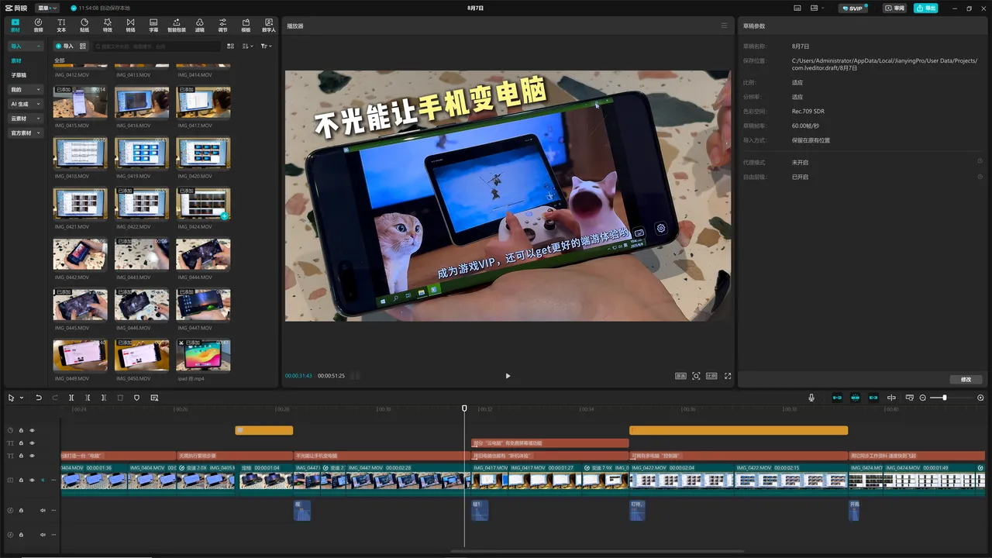Collapse the 导入 sidebar section

[x=26, y=46]
